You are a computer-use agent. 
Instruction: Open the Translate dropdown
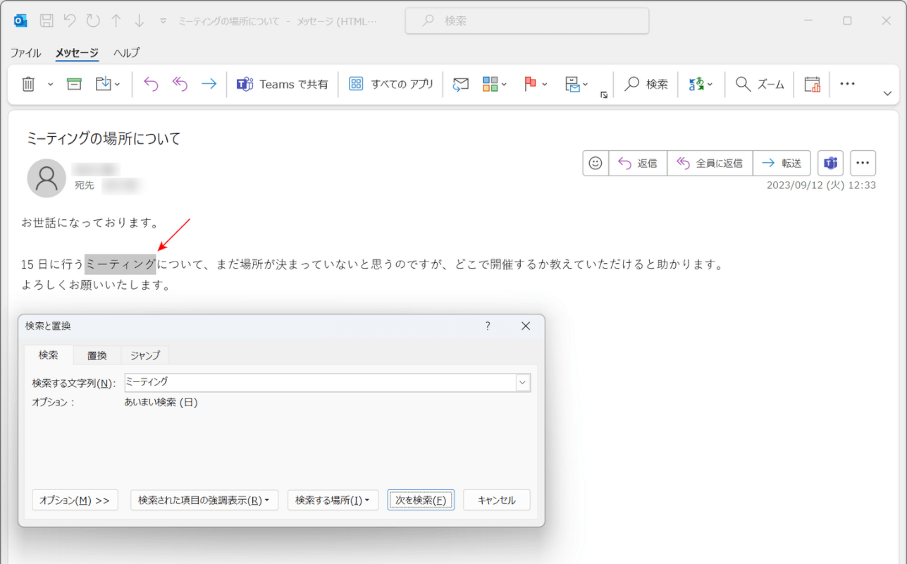pyautogui.click(x=701, y=84)
